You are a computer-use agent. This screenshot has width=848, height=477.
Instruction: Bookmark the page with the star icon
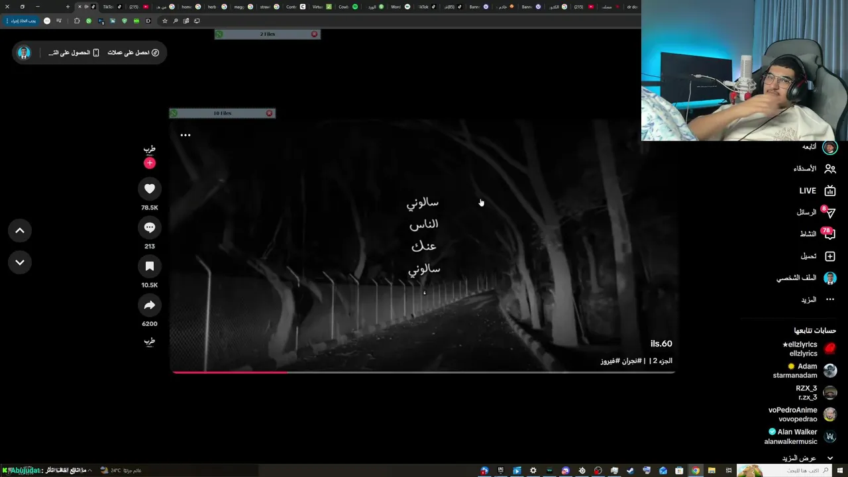click(165, 21)
